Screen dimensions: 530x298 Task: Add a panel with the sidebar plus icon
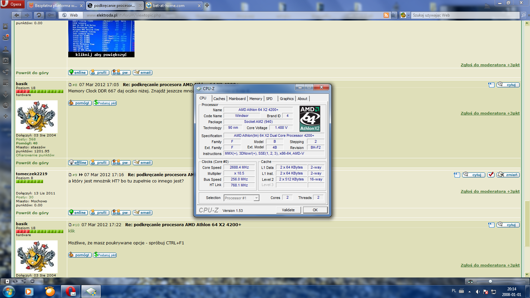click(x=6, y=117)
